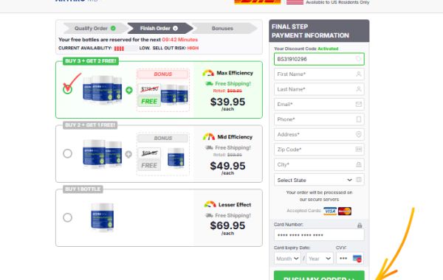Image resolution: width=443 pixels, height=280 pixels.
Task: Click the Visa accepted card logo
Action: click(x=330, y=211)
